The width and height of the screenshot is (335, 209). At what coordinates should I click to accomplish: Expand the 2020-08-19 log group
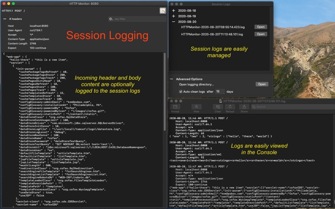click(x=173, y=15)
